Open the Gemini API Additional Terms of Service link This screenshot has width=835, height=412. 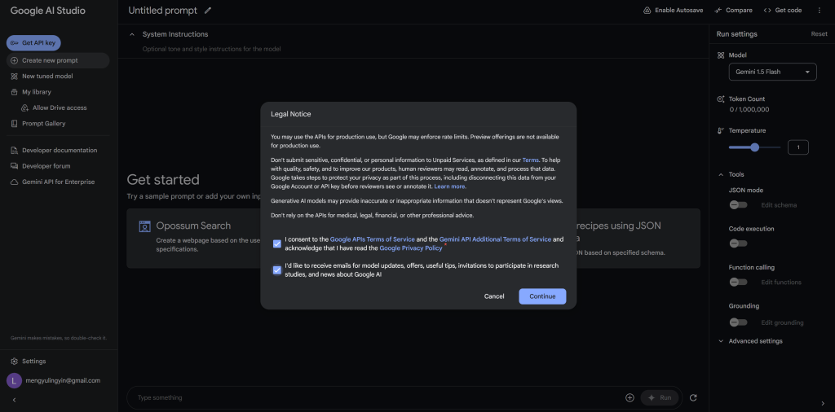point(495,239)
